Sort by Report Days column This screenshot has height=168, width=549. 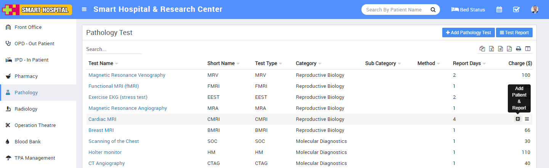pos(467,63)
